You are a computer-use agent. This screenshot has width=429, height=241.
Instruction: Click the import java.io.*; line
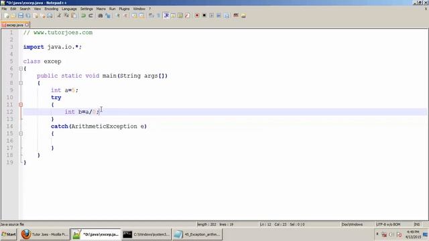click(52, 47)
